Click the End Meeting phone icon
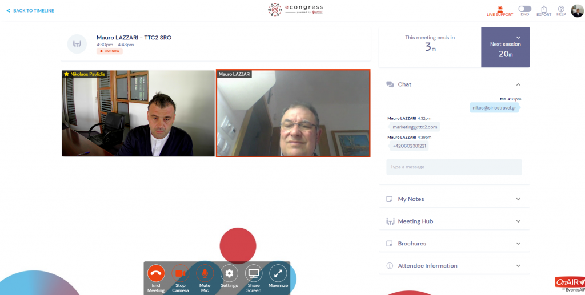585x295 pixels. (156, 273)
